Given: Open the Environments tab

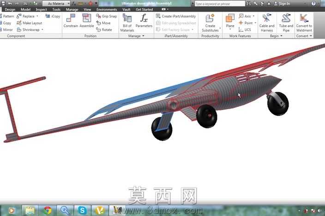Looking at the screenshot, I should coord(107,10).
